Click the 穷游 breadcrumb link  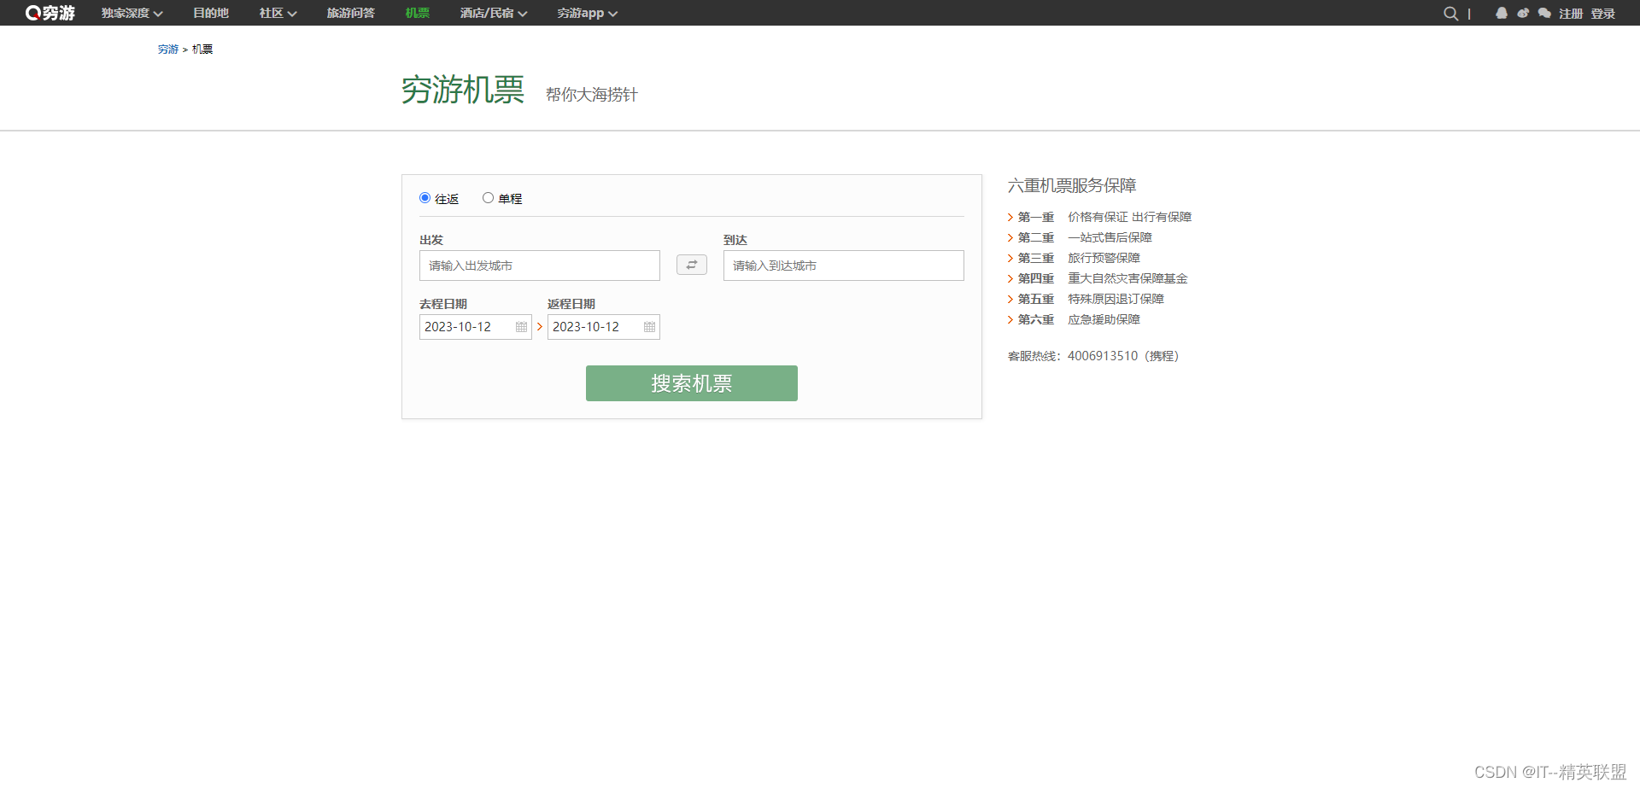(167, 50)
